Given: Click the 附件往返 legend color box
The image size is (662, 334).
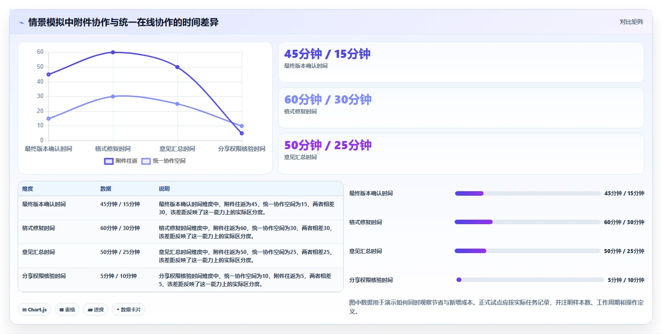Looking at the screenshot, I should (109, 161).
